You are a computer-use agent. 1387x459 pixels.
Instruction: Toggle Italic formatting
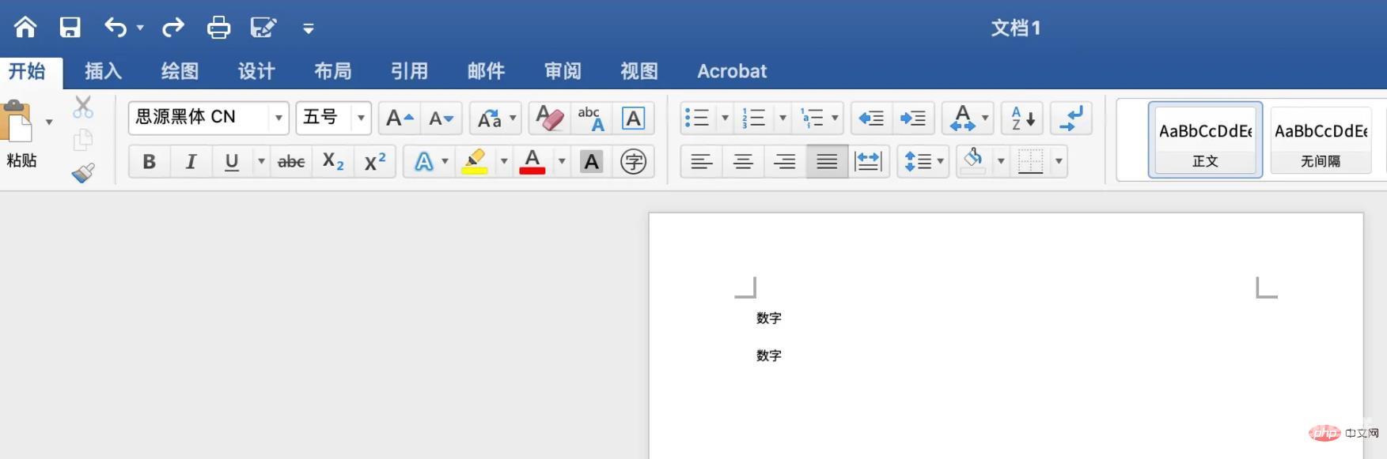(x=191, y=162)
